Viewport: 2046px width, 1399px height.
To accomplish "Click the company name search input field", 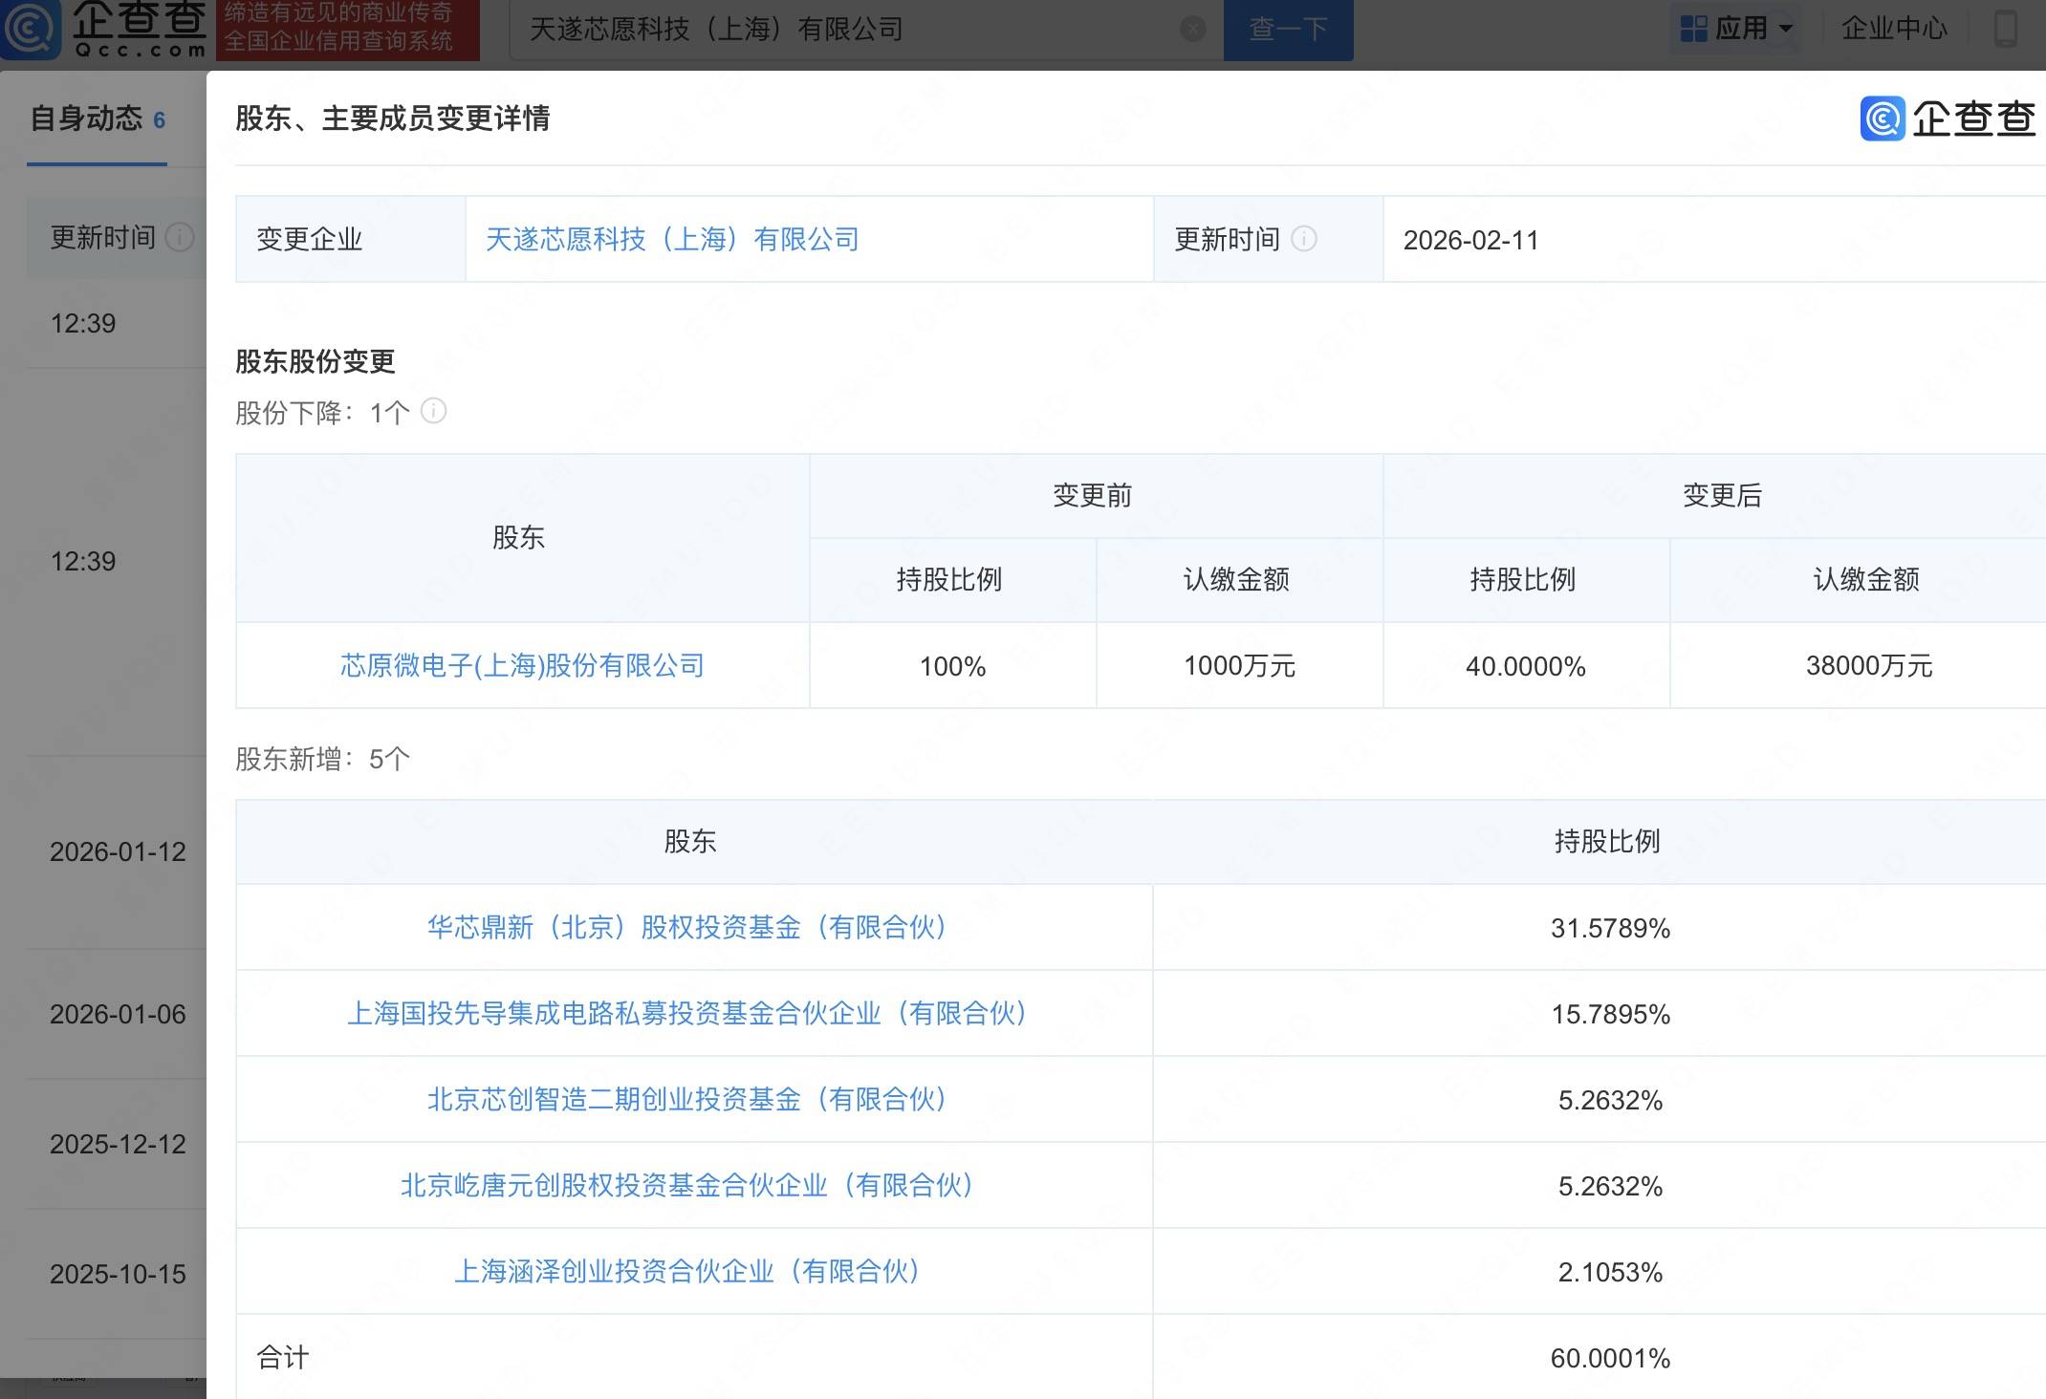I will tap(841, 29).
